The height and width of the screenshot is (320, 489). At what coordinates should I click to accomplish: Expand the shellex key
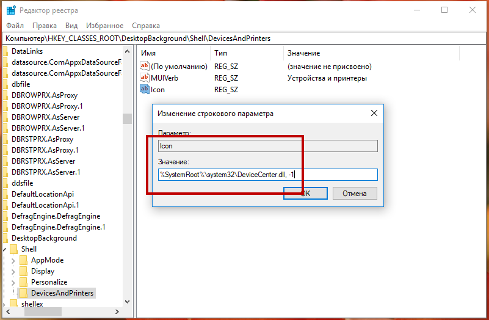[4, 304]
